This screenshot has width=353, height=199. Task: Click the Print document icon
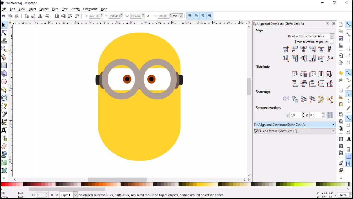tap(341, 45)
